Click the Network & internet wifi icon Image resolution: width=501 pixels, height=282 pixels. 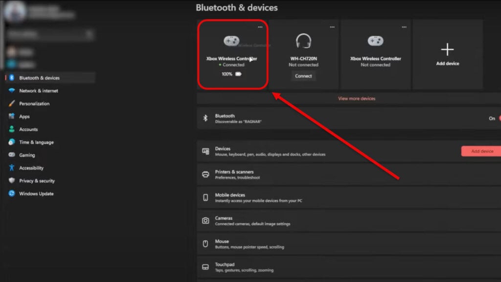coord(12,91)
